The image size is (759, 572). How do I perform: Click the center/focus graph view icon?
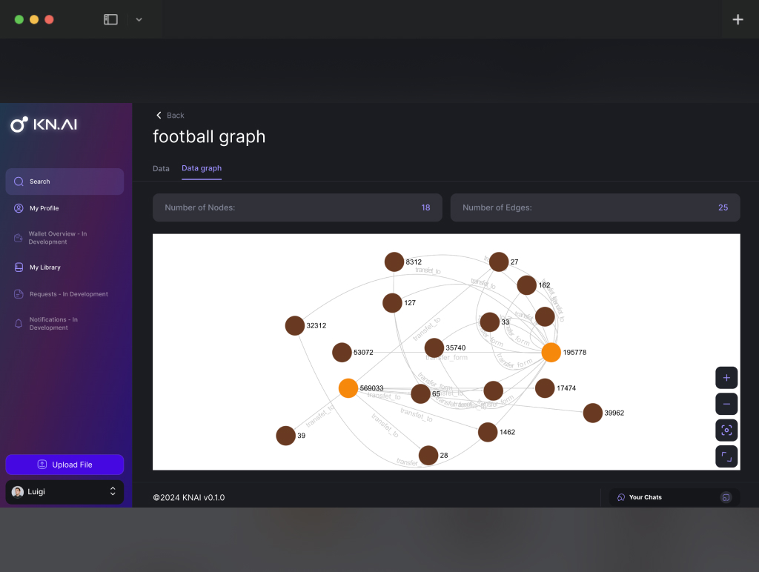726,430
